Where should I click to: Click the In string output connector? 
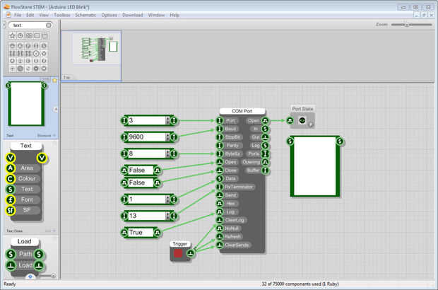click(265, 129)
